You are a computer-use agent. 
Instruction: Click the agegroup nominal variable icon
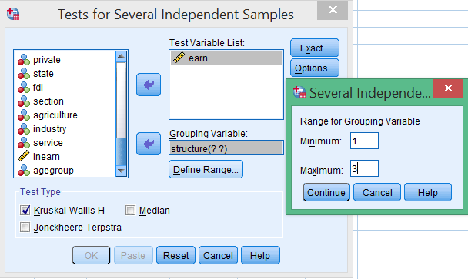(24, 171)
